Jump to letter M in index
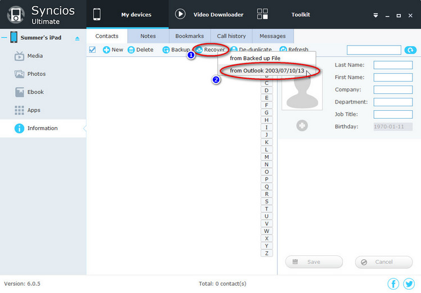421x293 pixels. 266,157
